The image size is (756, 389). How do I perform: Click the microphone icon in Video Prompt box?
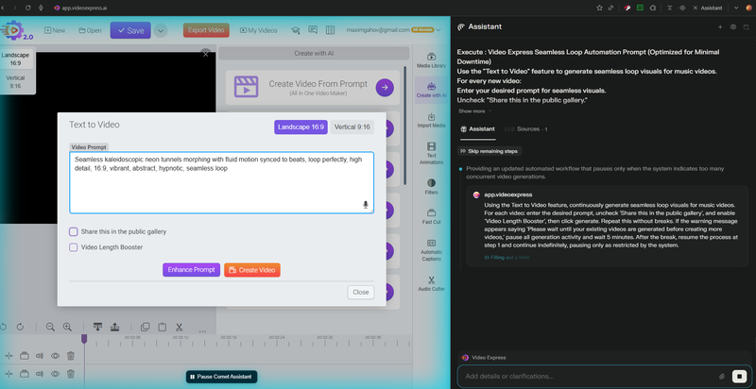click(366, 205)
